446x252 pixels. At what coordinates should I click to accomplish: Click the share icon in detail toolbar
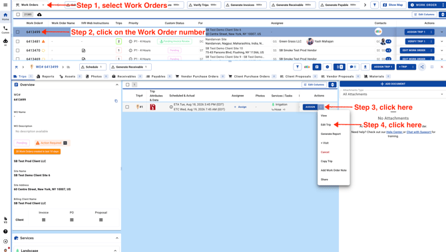click(422, 67)
